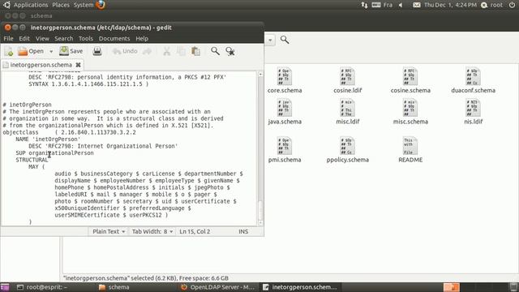Screen dimensions: 519x292
Task: Open the Plain Text syntax dropdown
Action: pyautogui.click(x=109, y=231)
